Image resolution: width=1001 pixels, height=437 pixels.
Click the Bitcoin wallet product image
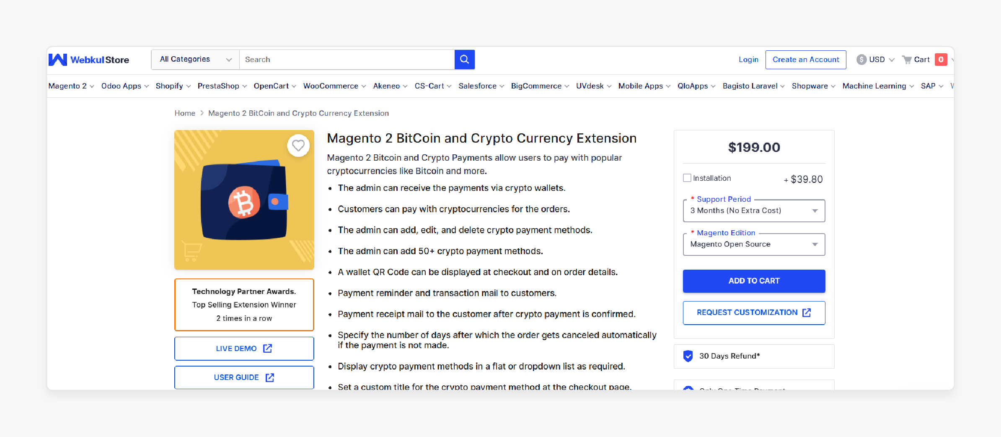(x=244, y=200)
